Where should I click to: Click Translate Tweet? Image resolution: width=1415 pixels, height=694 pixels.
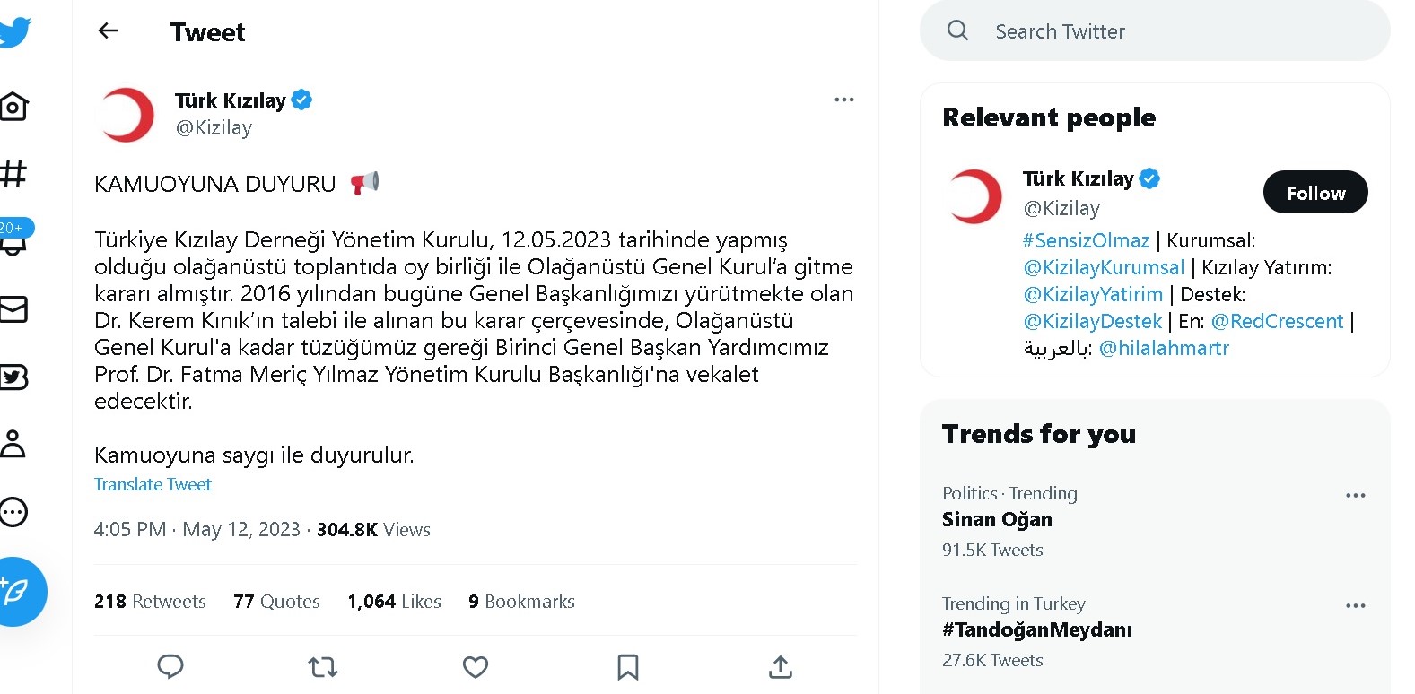pyautogui.click(x=153, y=484)
